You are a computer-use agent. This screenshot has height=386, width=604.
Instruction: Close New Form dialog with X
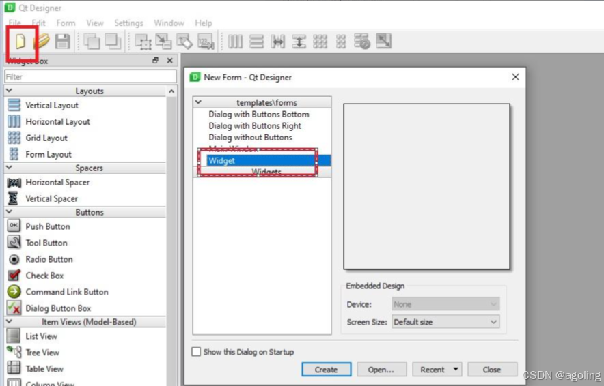click(x=515, y=77)
